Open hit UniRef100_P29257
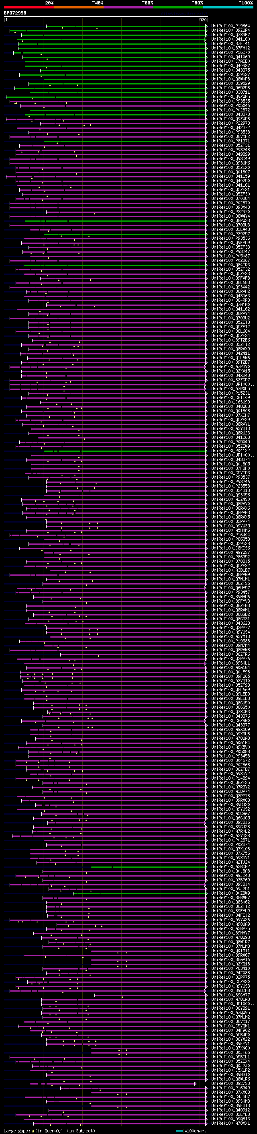Image resolution: width=257 pixels, height=1134 pixels. (x=230, y=234)
